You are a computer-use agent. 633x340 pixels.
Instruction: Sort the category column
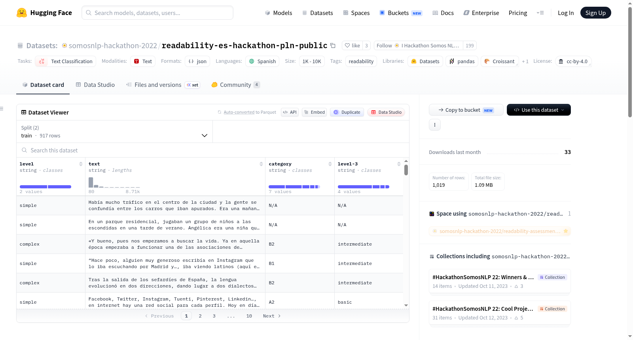(x=330, y=164)
